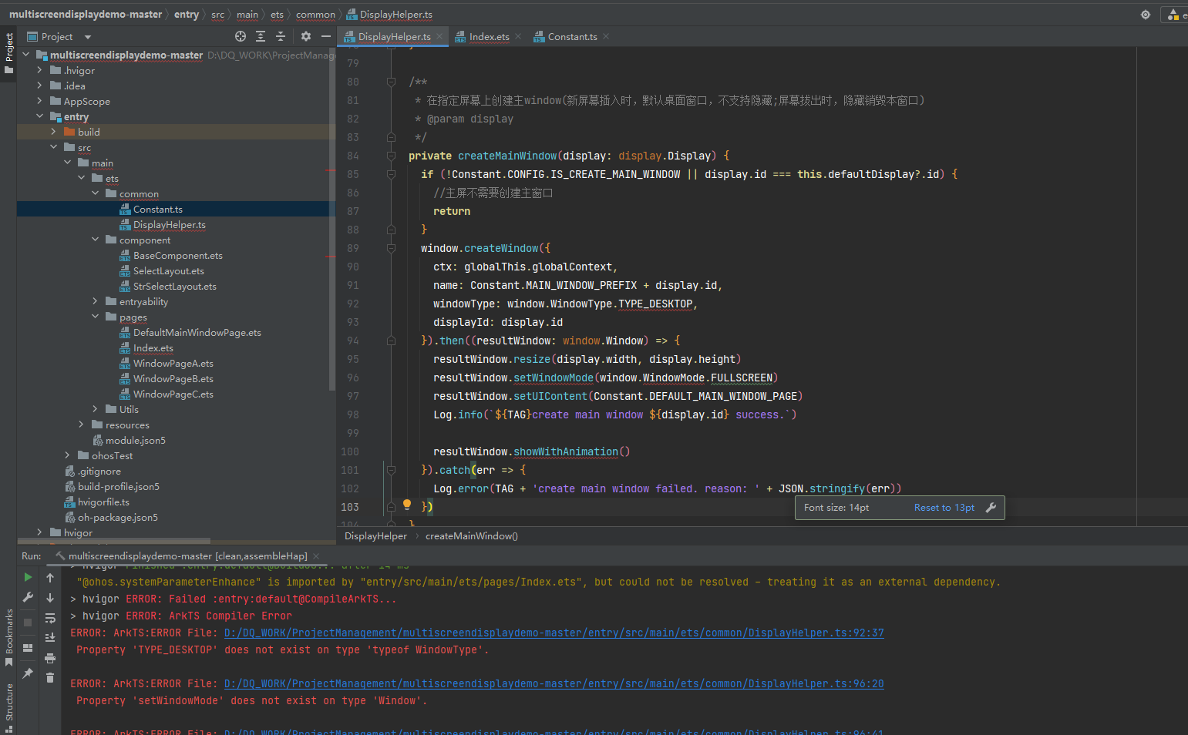Open Project panel gear options

tap(306, 36)
